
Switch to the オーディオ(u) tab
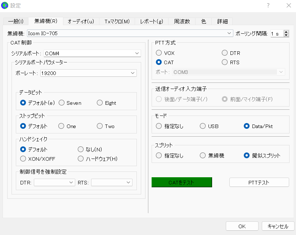pos(81,22)
